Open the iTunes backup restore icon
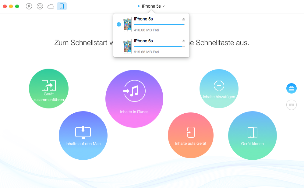Viewport: 304px width, 188px height. point(40,6)
